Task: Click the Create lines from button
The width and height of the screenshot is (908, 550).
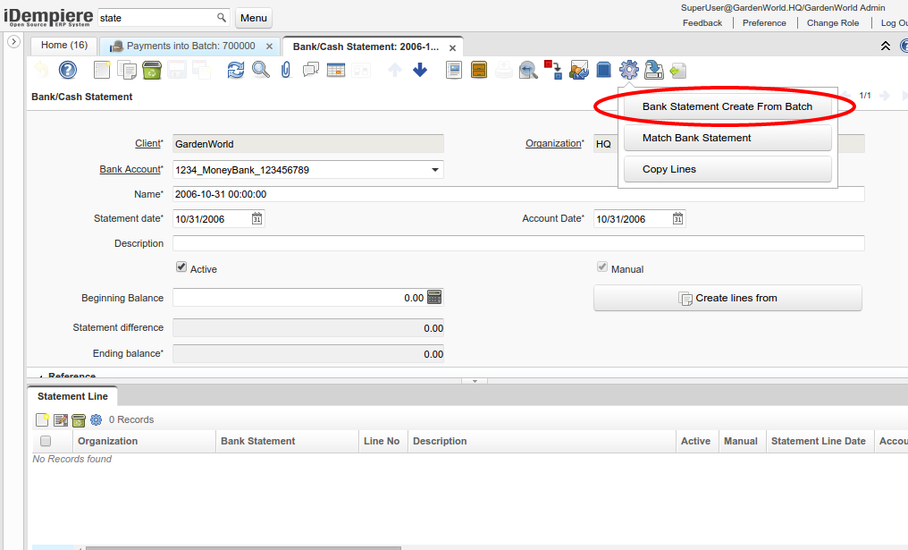Action: [x=727, y=298]
